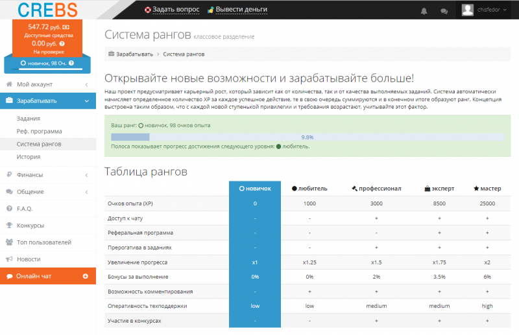Click the 3.5% bonus cell
The height and width of the screenshot is (335, 519).
439,277
